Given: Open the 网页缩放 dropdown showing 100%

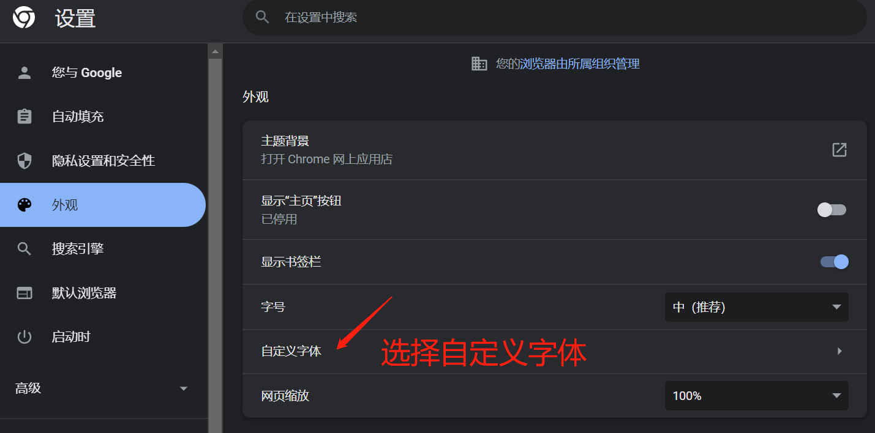Looking at the screenshot, I should [x=756, y=396].
